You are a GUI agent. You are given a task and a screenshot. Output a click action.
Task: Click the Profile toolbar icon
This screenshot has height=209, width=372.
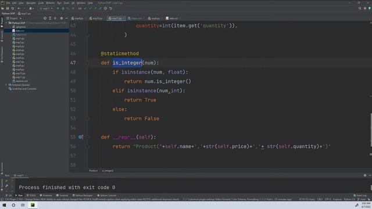[x=73, y=8]
